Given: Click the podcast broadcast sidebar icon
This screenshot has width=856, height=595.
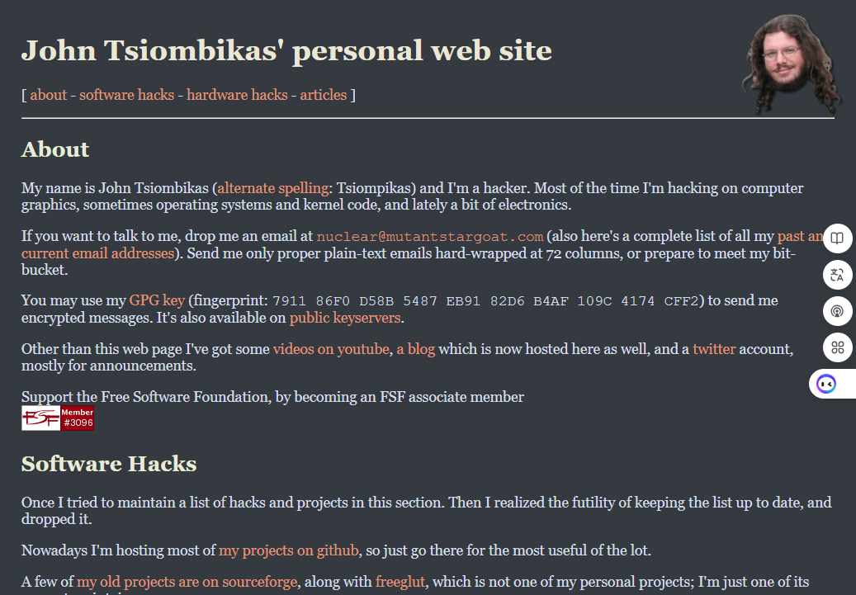Looking at the screenshot, I should coord(838,311).
